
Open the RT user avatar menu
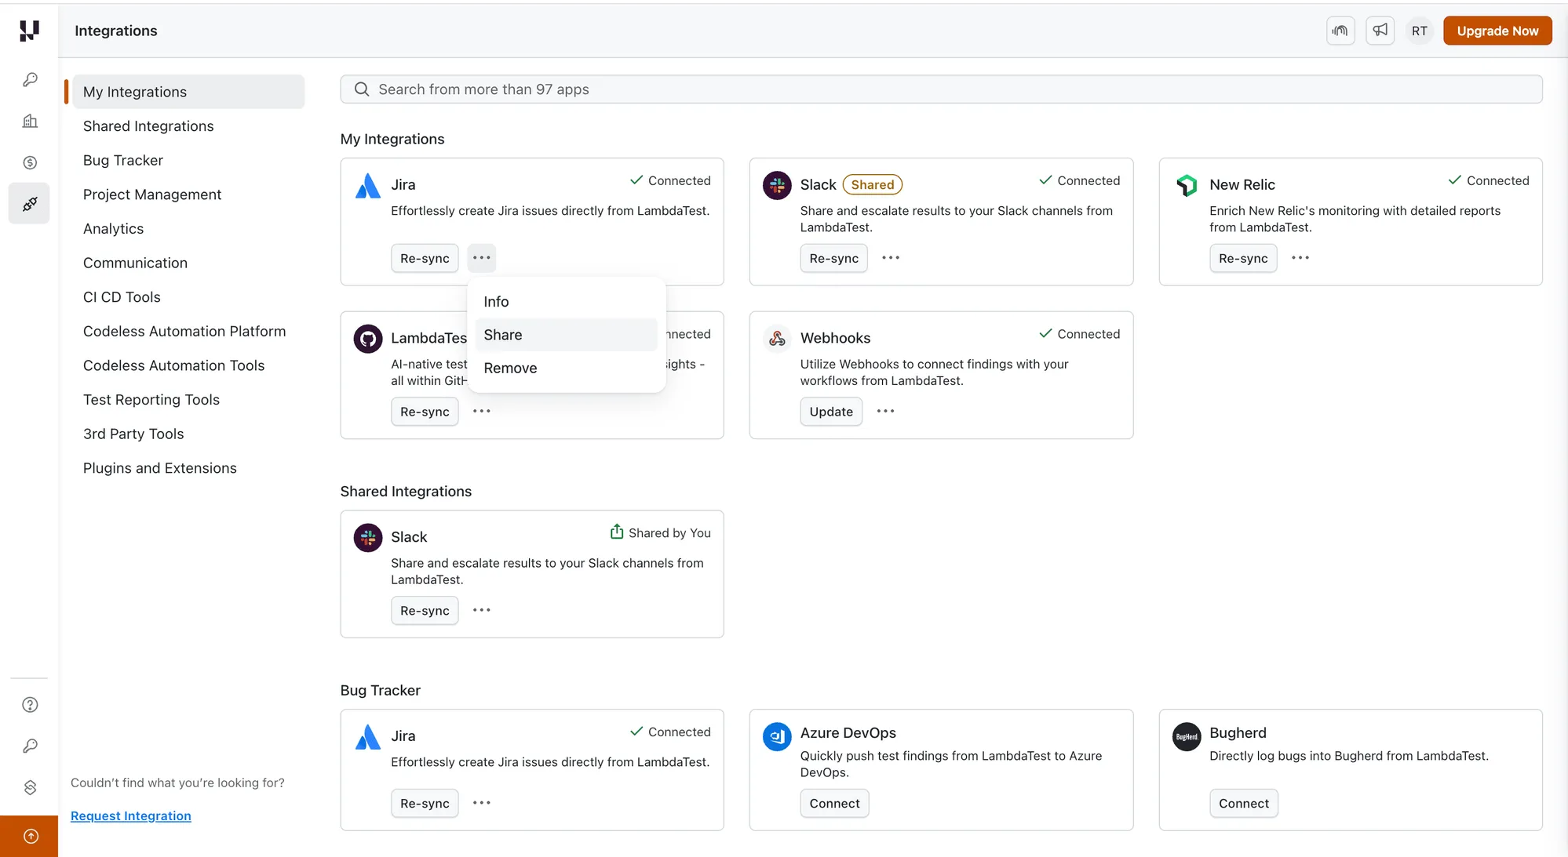(1419, 31)
